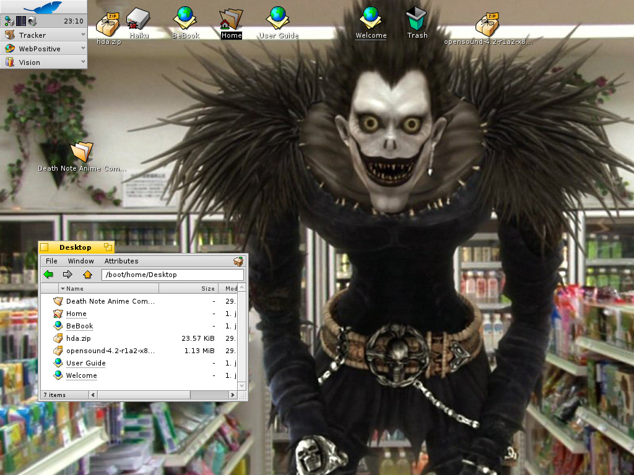
Task: Go back with green left arrow
Action: tap(48, 275)
